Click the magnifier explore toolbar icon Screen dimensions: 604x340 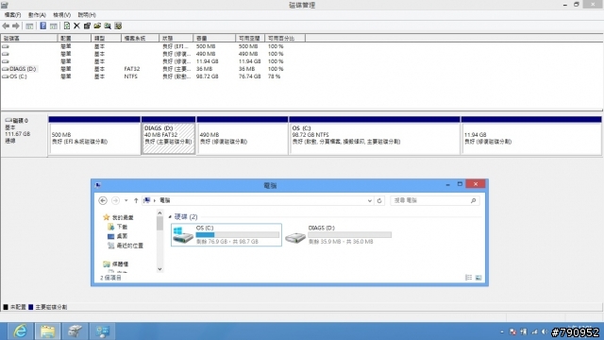(x=108, y=25)
